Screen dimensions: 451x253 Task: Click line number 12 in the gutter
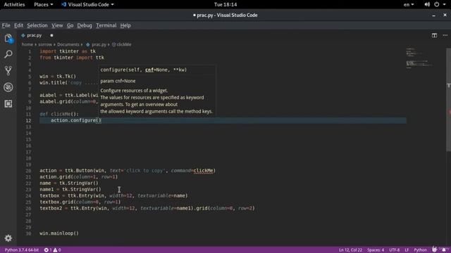pos(28,120)
